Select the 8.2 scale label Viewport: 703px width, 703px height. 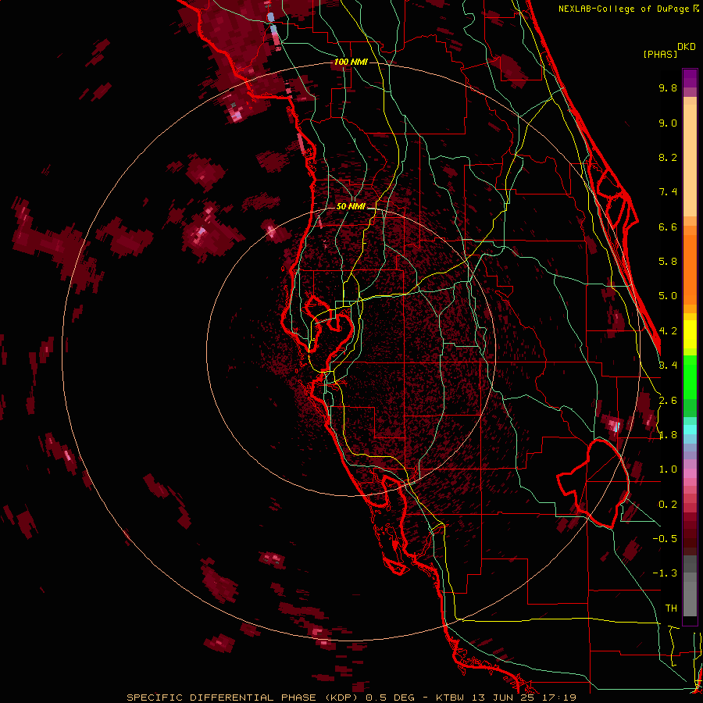tap(668, 157)
